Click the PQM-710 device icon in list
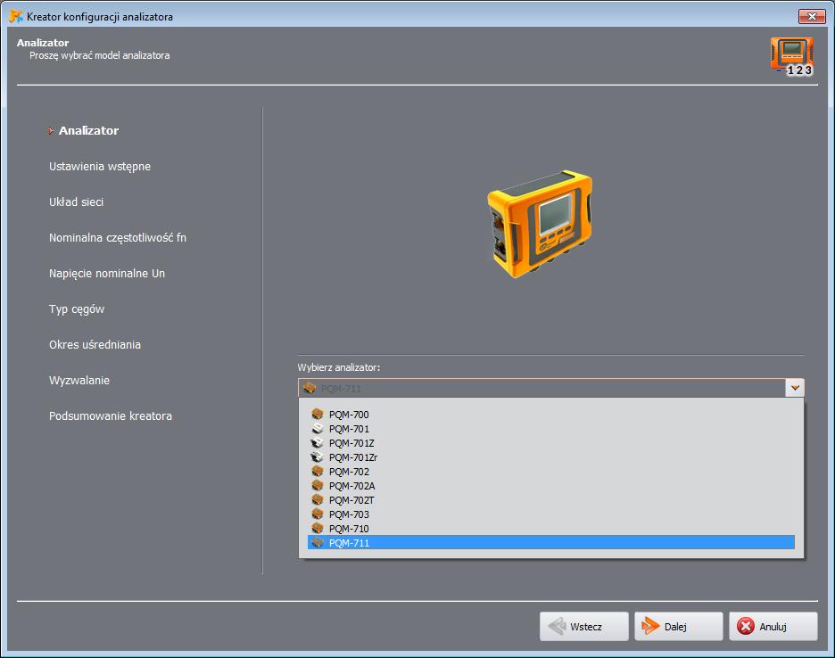The image size is (835, 658). 318,528
